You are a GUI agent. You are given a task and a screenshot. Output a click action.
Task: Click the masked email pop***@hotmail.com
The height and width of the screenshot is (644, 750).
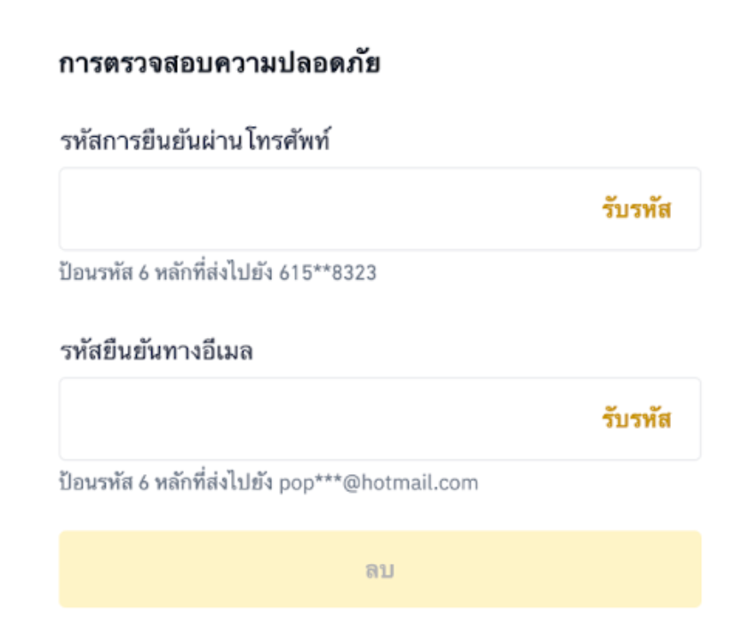pos(379,484)
